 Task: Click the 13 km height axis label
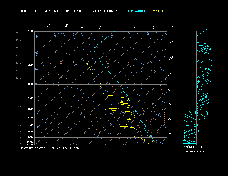[17, 56]
